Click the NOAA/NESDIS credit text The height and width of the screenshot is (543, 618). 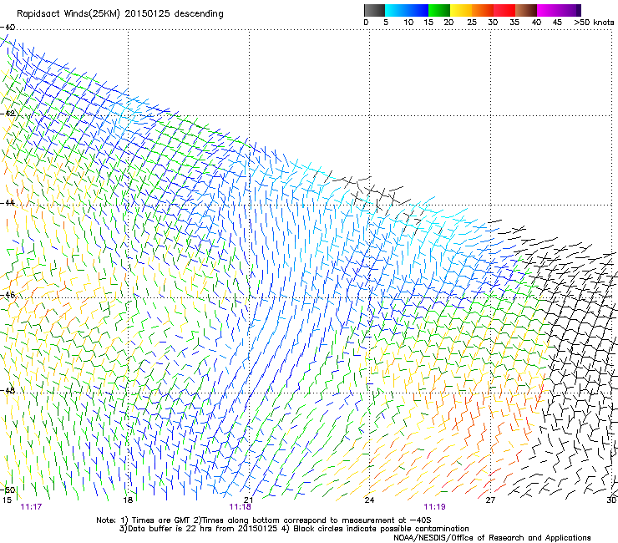coord(492,538)
